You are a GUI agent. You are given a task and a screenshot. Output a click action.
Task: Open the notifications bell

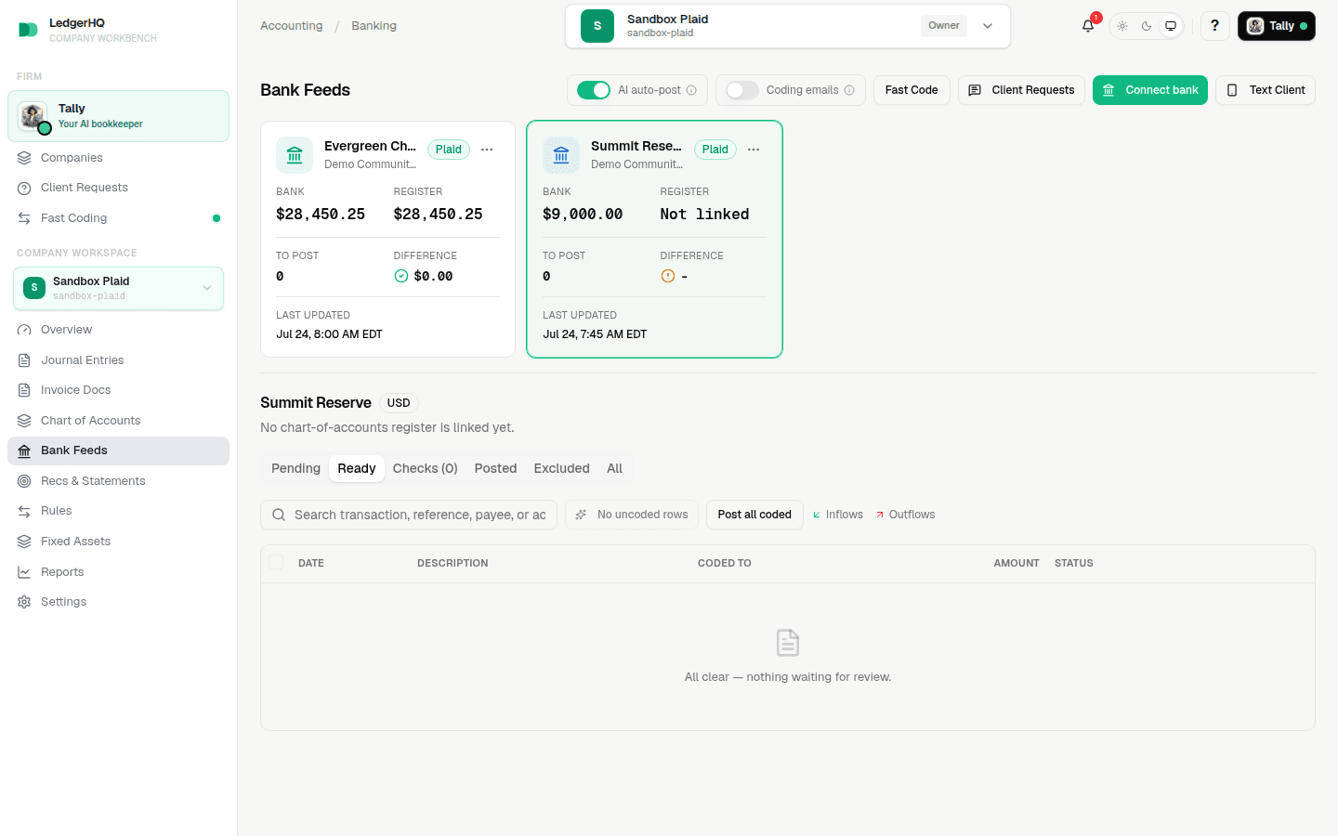tap(1088, 26)
